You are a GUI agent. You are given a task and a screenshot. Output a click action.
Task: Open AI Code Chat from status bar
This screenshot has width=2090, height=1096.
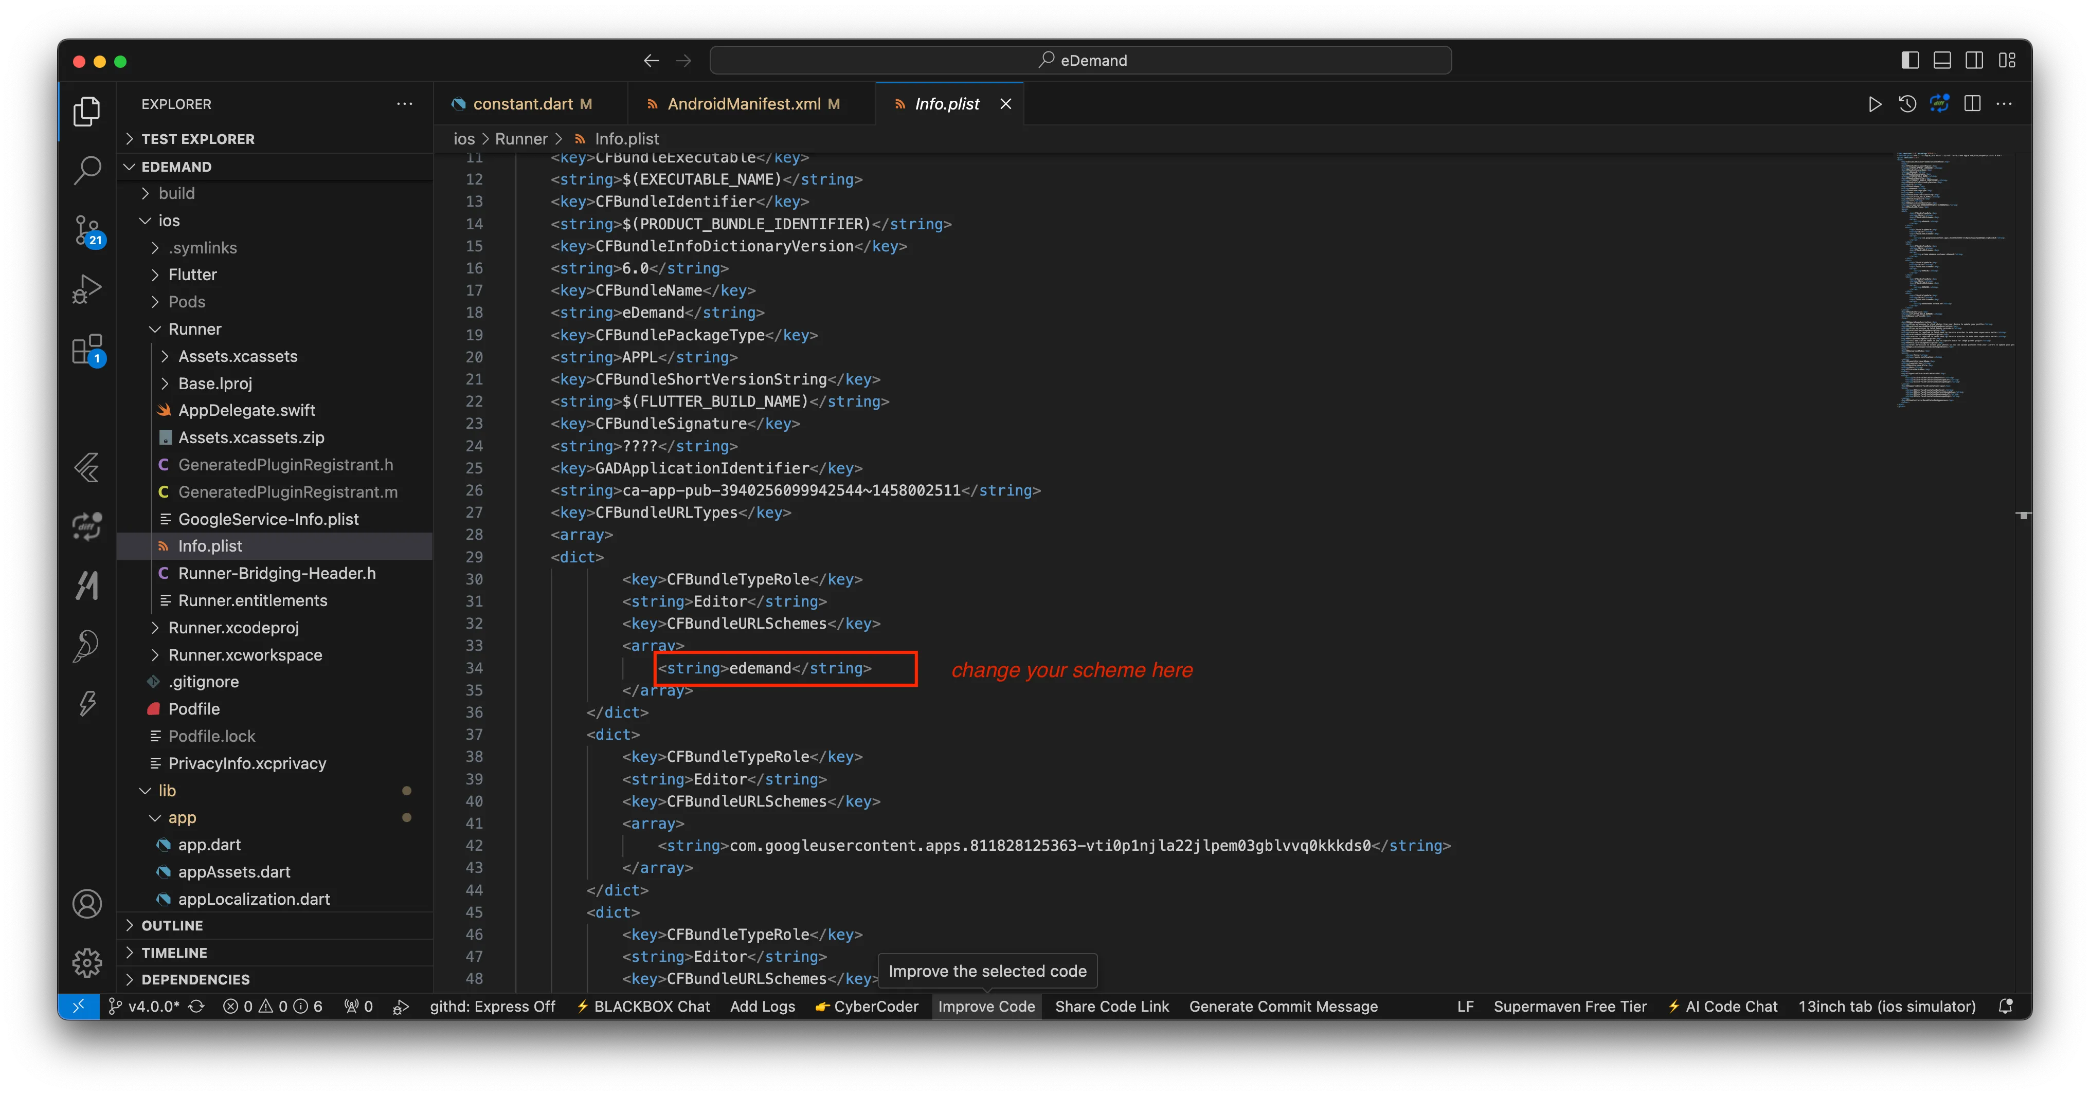tap(1722, 1006)
